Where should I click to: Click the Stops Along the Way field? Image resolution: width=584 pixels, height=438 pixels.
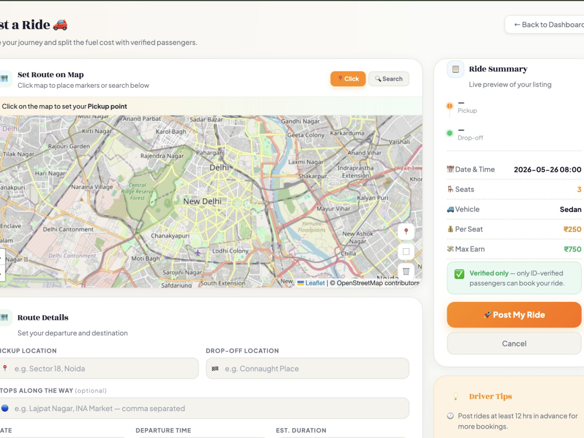pos(204,408)
